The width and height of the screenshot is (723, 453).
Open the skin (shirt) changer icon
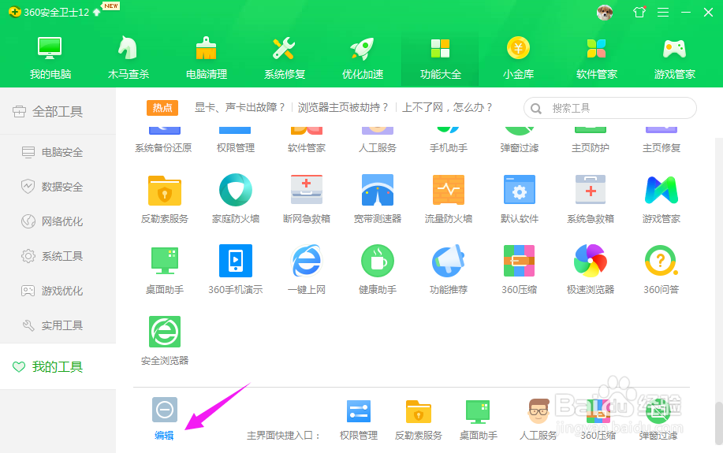639,12
